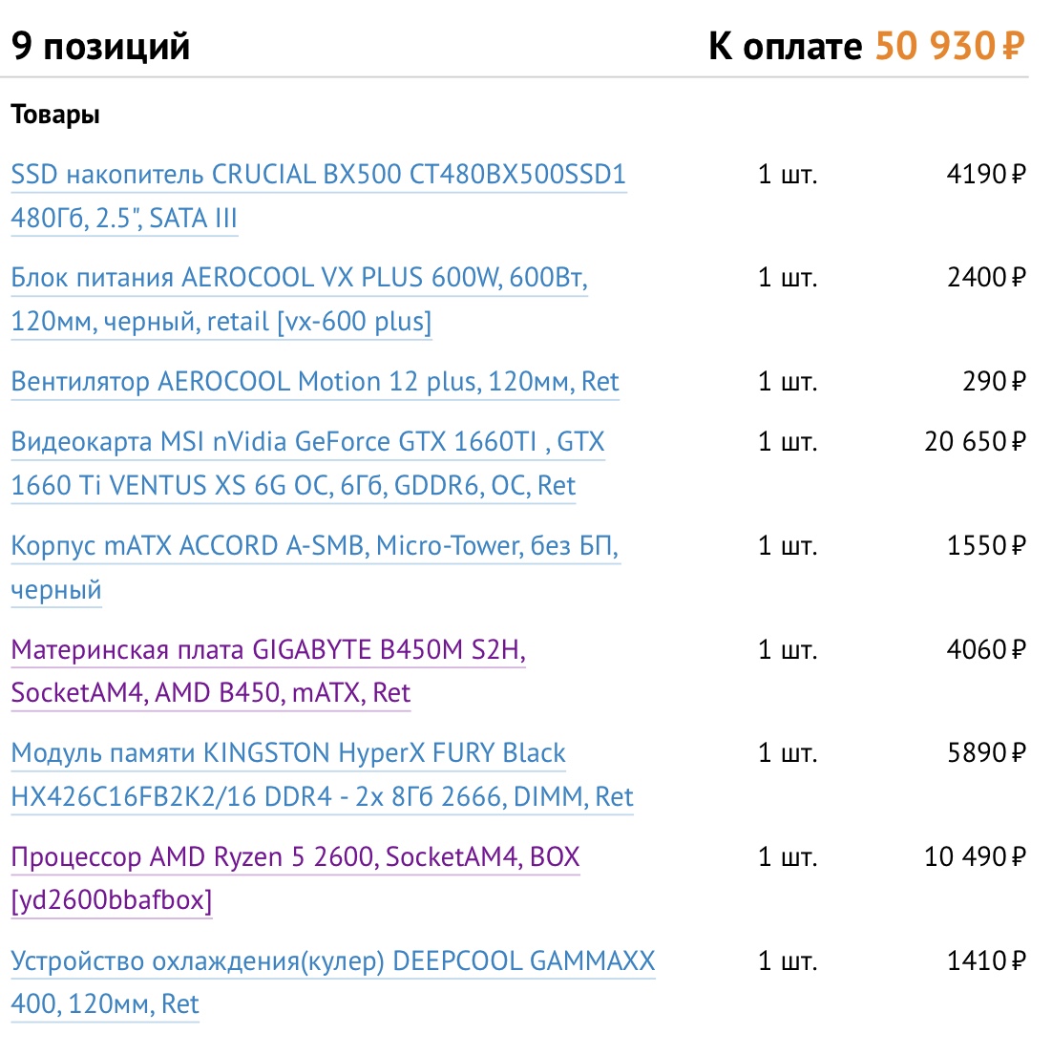The width and height of the screenshot is (1052, 1055).
Task: Click the Kingston HyperX FURY memory link
Action: (x=288, y=753)
